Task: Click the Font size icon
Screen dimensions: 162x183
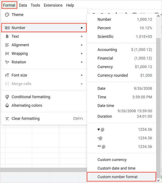Action: (7, 75)
